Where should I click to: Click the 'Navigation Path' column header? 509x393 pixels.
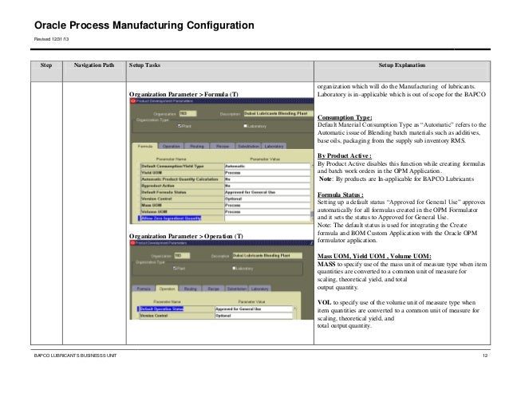click(x=94, y=65)
